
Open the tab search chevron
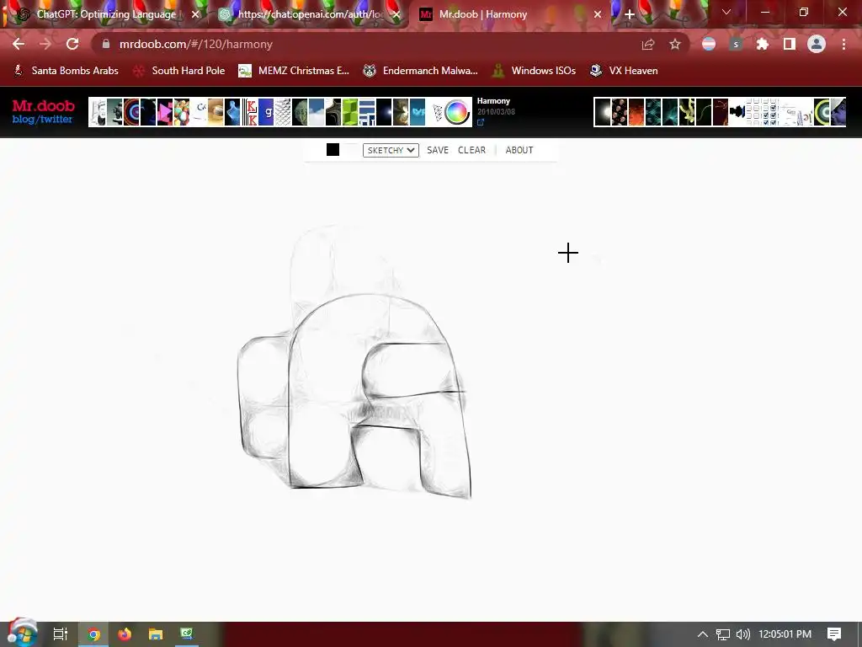click(x=726, y=12)
